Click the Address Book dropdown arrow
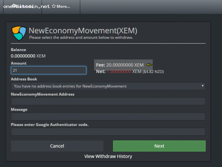Screen dimensions: 222x167 [203, 86]
